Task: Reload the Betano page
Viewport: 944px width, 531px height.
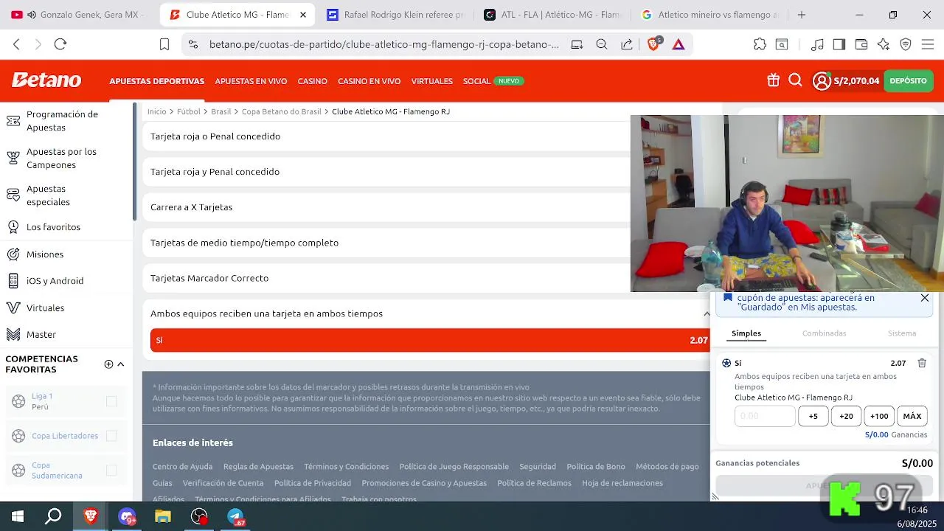Action: coord(60,44)
